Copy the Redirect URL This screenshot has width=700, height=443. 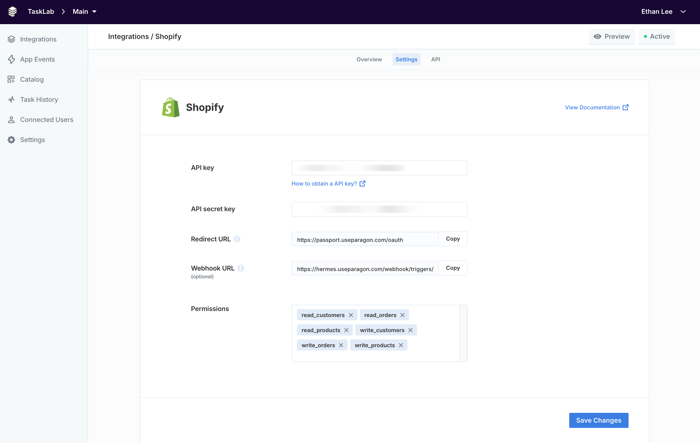tap(452, 239)
